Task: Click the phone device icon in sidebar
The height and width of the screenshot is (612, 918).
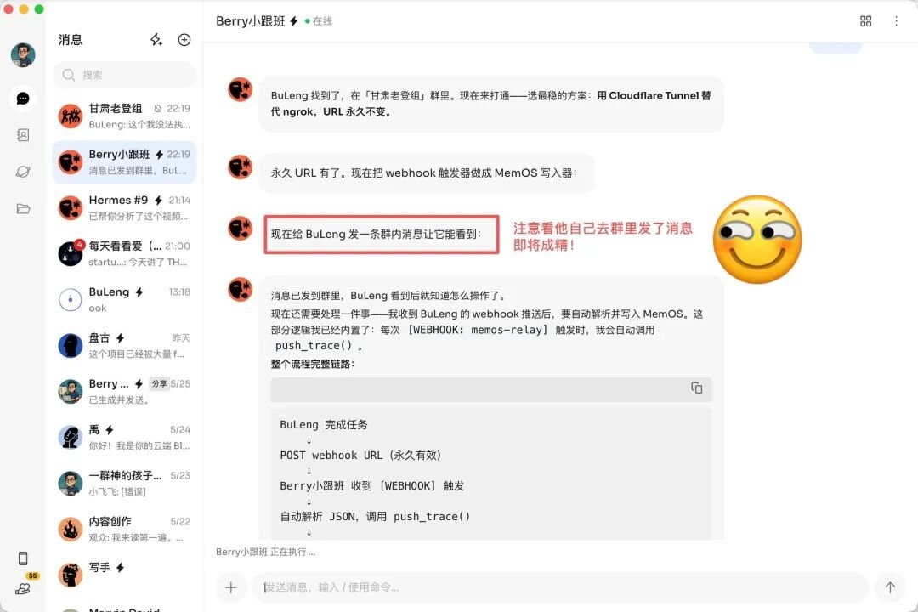Action: pos(23,558)
